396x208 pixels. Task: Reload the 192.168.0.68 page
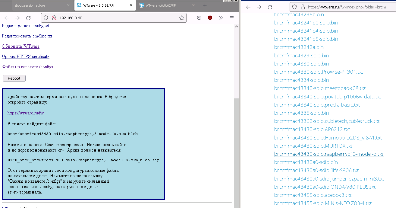(28, 18)
